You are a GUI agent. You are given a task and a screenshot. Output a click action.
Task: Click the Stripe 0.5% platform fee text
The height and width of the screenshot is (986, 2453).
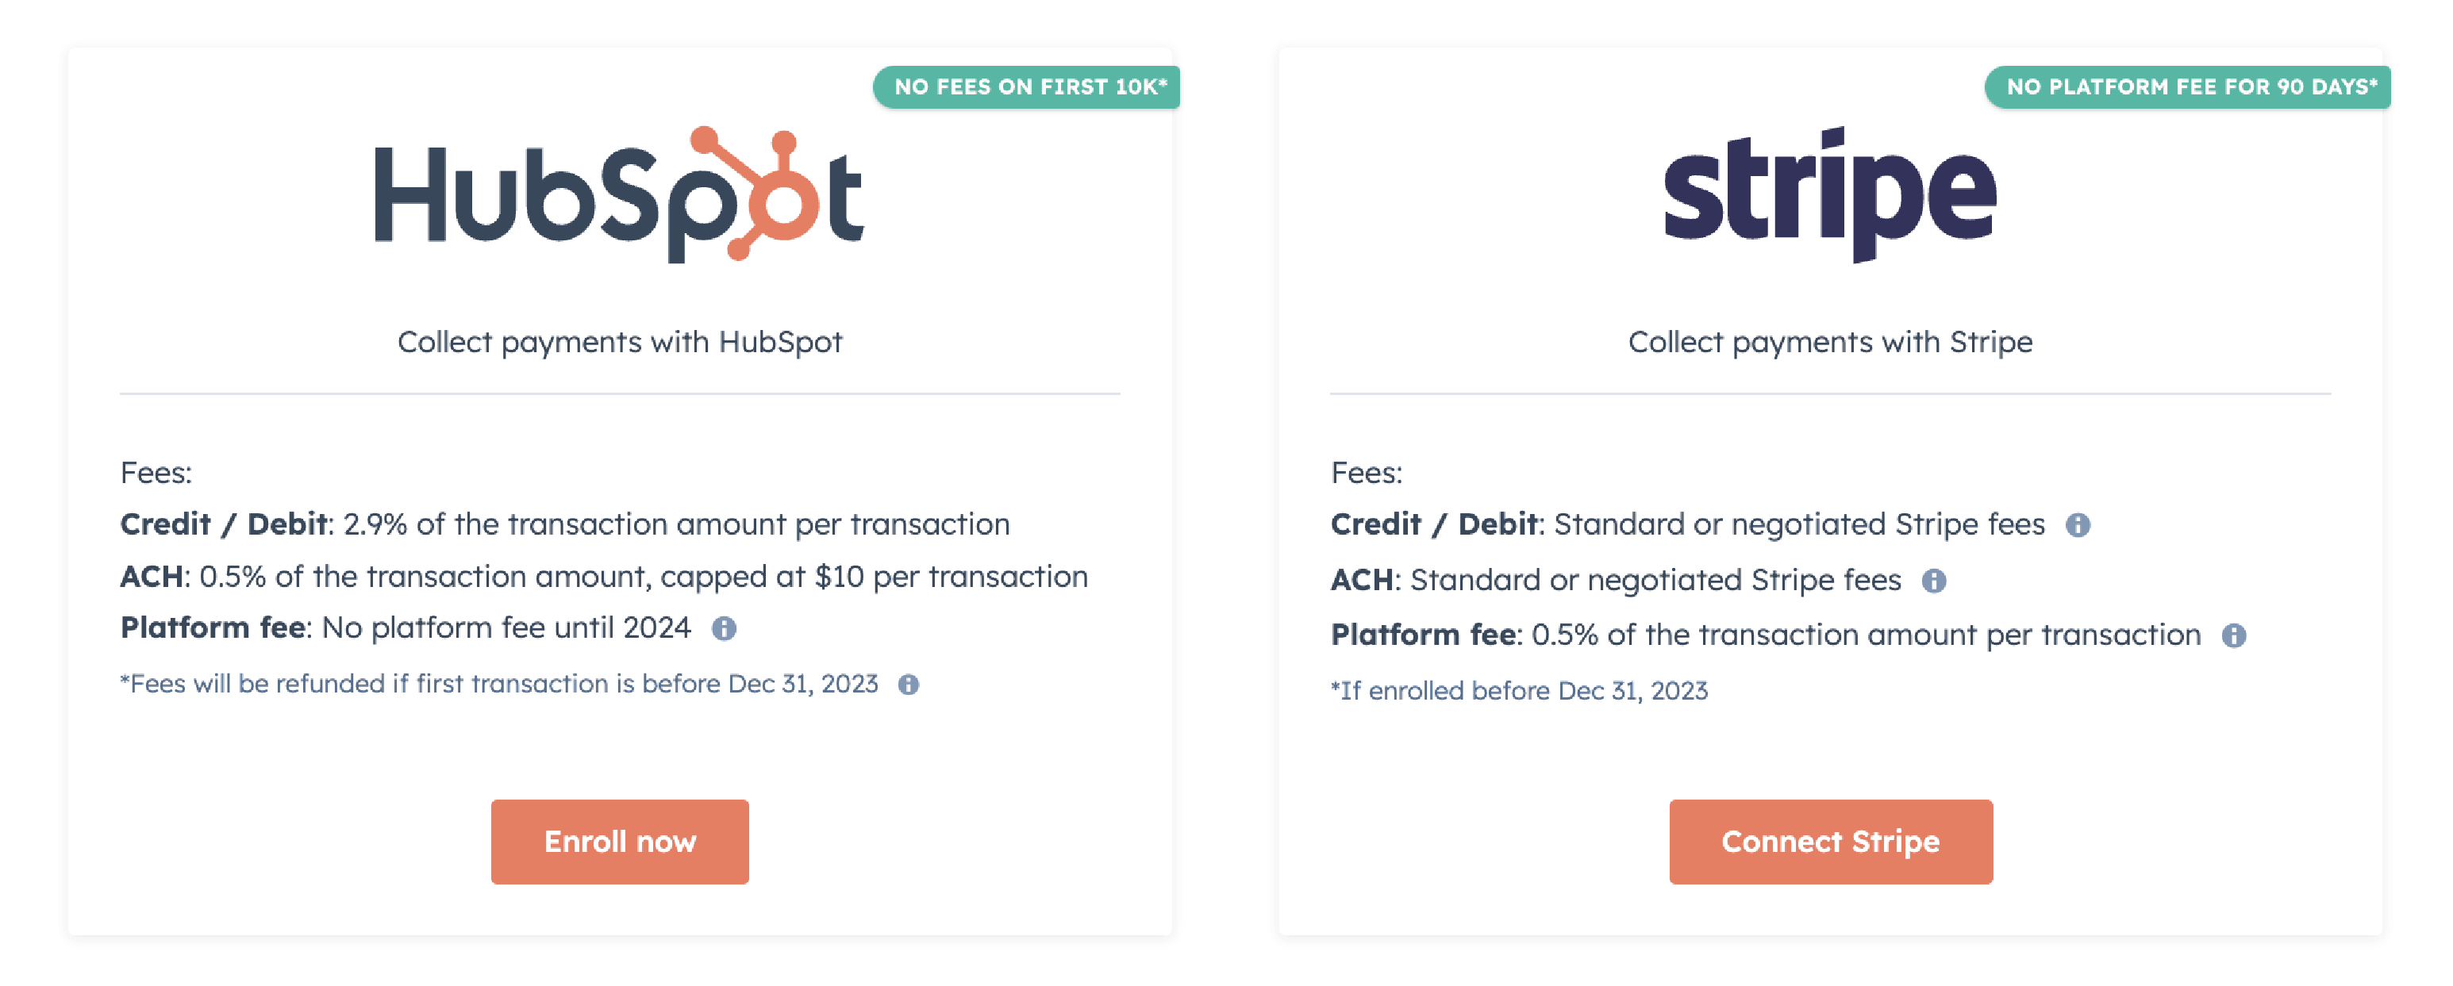(1864, 635)
